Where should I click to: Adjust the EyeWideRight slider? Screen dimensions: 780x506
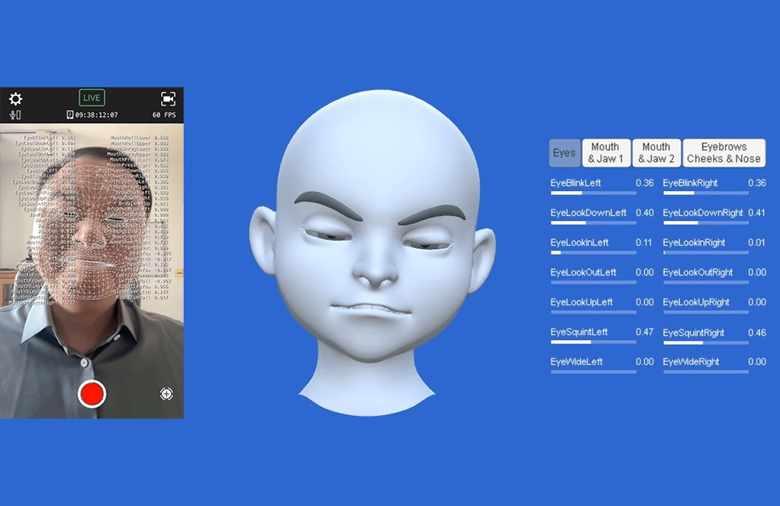pyautogui.click(x=706, y=371)
